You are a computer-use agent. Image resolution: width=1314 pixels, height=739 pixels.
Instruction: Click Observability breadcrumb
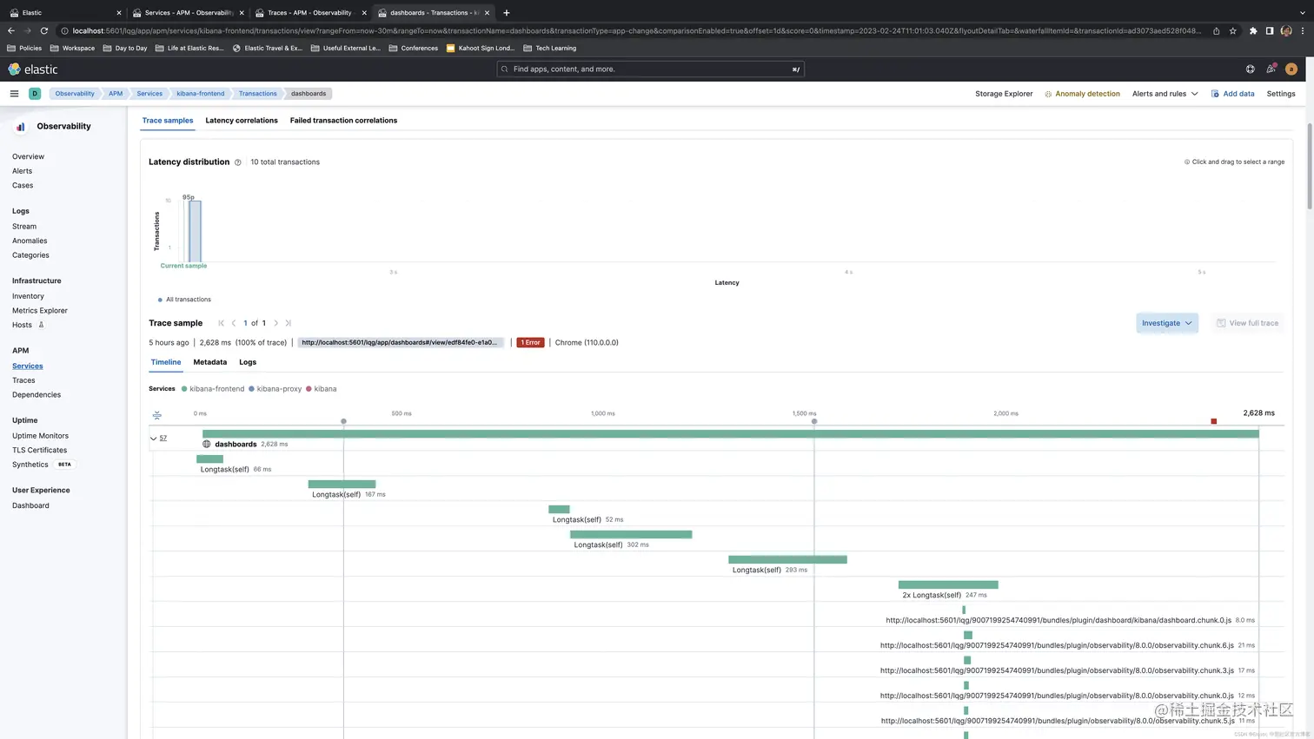75,94
